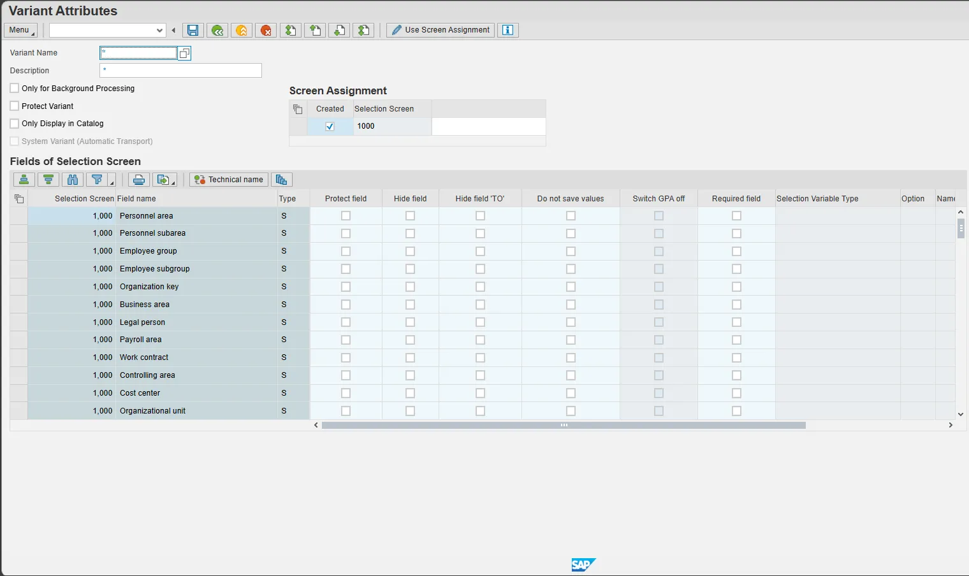Expand the Export options dropdown

click(x=173, y=182)
